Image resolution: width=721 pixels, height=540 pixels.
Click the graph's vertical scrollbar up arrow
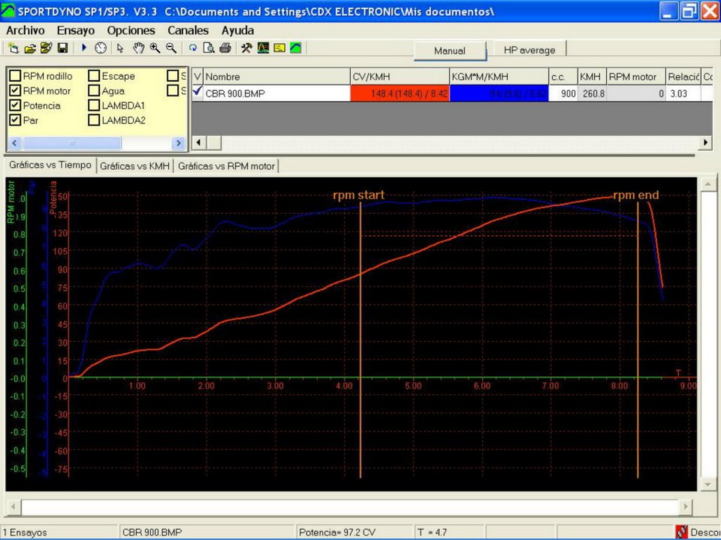(x=708, y=184)
